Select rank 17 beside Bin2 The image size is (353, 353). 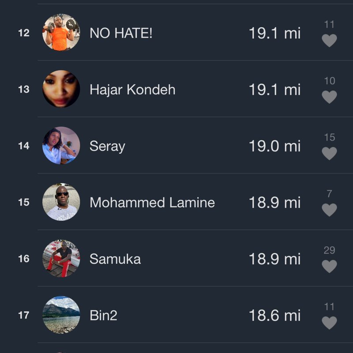(x=25, y=315)
